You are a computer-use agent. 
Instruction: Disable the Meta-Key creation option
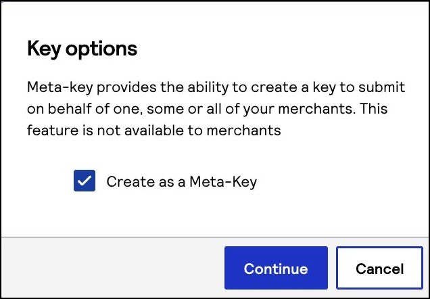click(85, 181)
